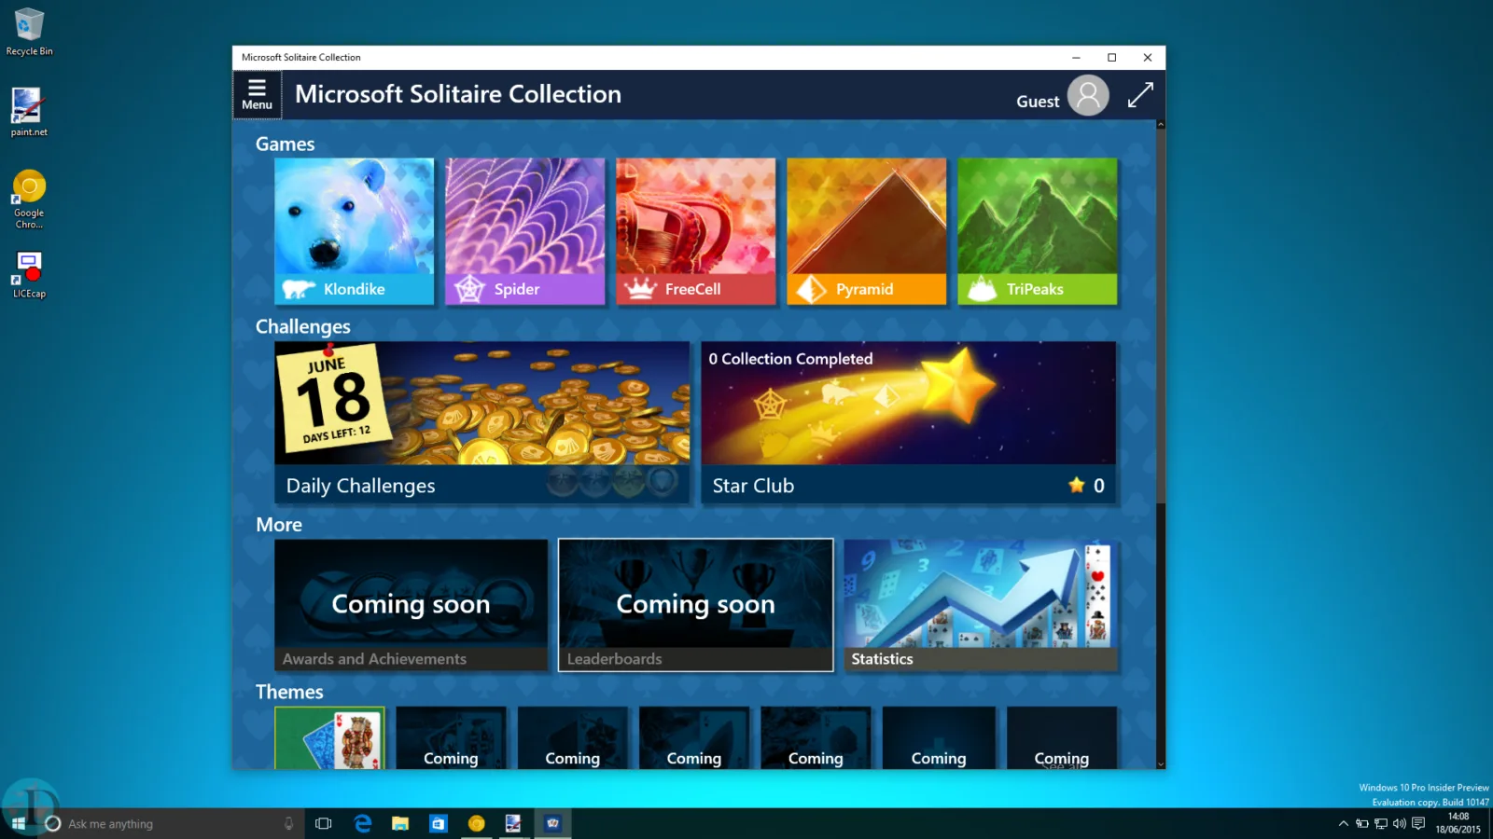Image resolution: width=1493 pixels, height=839 pixels.
Task: Click the 'Themes' section heading
Action: [x=289, y=693]
